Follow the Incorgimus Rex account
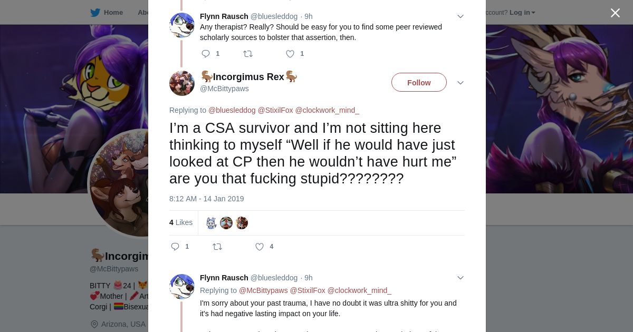Screen dimensions: 633x332 click(x=419, y=83)
